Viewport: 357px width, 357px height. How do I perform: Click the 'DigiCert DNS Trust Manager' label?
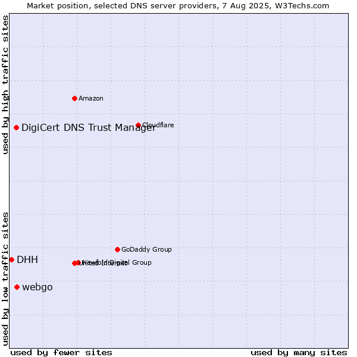pyautogui.click(x=89, y=128)
